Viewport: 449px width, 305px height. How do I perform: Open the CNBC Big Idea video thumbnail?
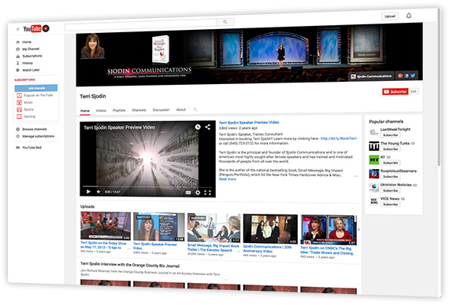[328, 230]
